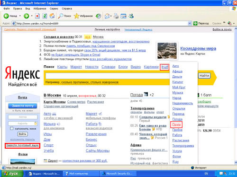Click the plane icon beside Маркет
The width and height of the screenshot is (237, 177).
[100, 114]
